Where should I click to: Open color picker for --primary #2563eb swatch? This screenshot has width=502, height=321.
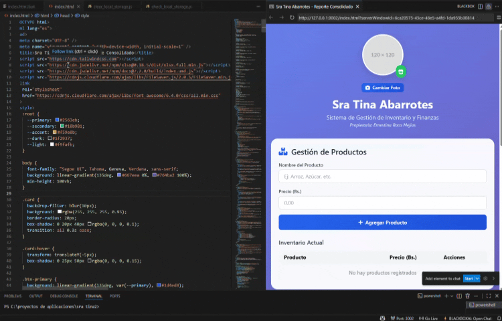click(58, 120)
